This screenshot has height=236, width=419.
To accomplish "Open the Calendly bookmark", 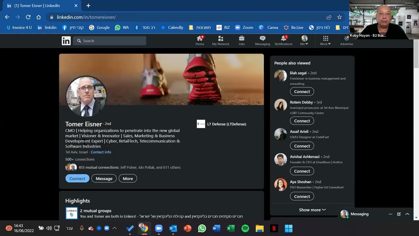I will [172, 28].
